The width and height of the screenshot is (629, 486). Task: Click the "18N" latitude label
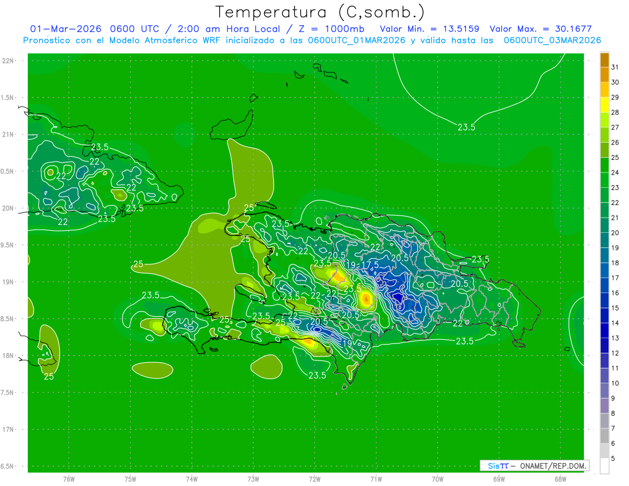click(8, 355)
